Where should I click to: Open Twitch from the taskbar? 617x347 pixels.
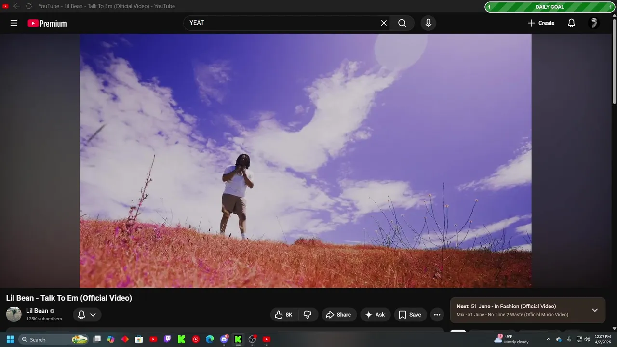pos(167,339)
